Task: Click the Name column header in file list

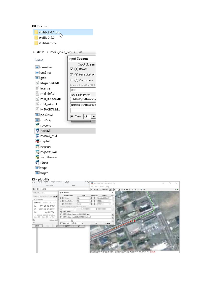Action: [39, 60]
